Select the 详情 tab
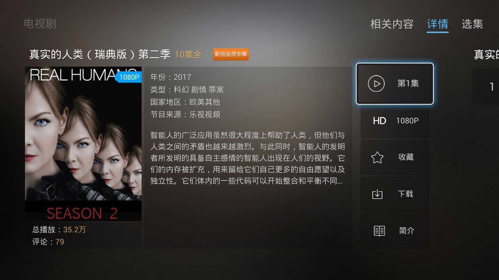The height and width of the screenshot is (280, 499). [437, 24]
